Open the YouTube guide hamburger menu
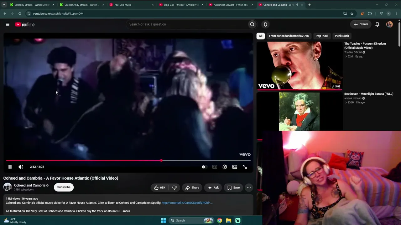401x225 pixels. point(8,24)
